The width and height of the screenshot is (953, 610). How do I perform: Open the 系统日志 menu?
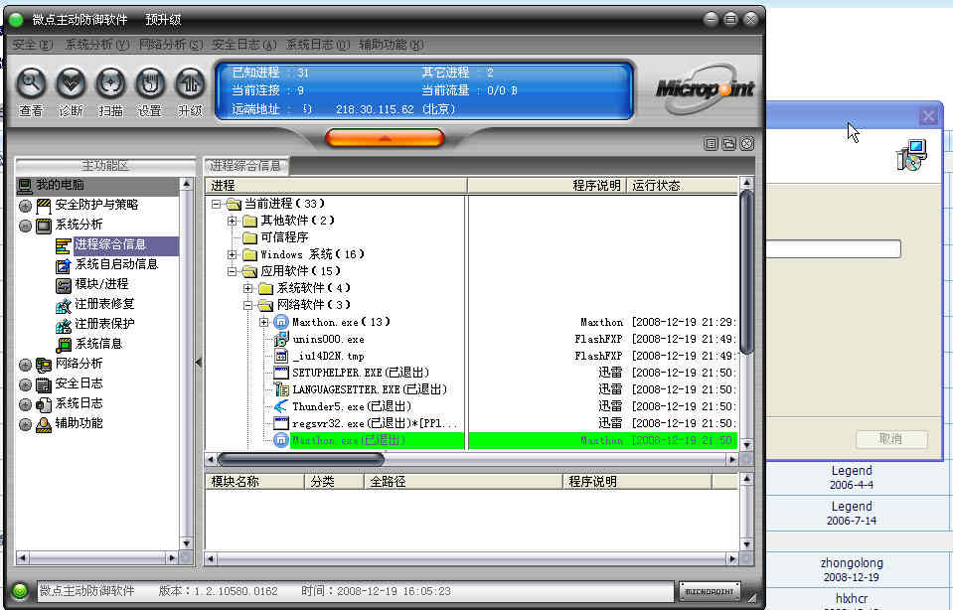[x=318, y=45]
